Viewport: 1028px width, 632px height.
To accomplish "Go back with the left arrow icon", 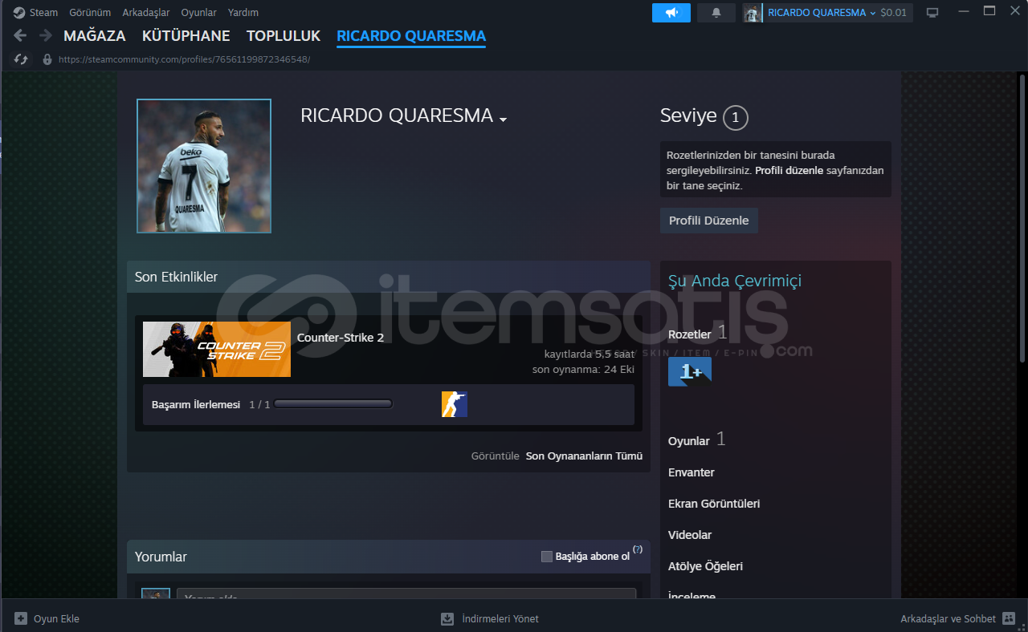I will pos(20,36).
